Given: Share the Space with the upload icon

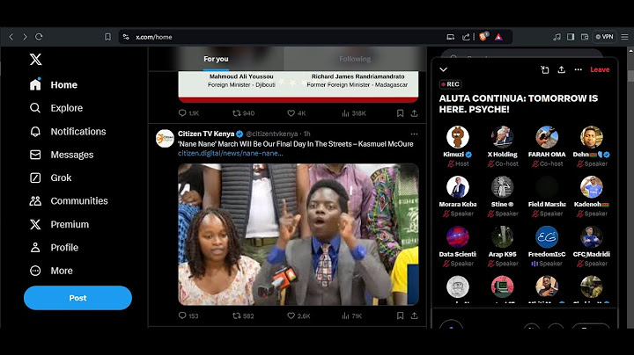Looking at the screenshot, I should 561,69.
